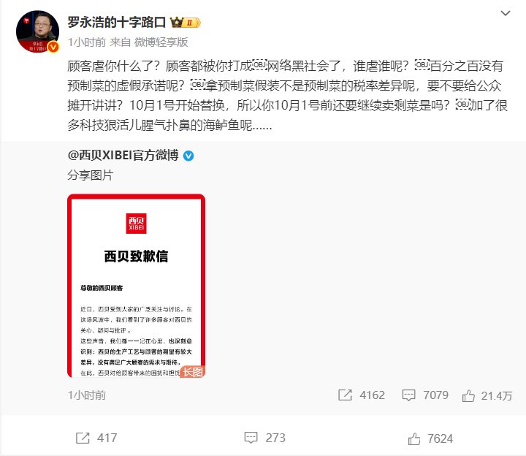This screenshot has height=456, width=526.
Task: Expand the post options chevron menu
Action: click(x=506, y=13)
